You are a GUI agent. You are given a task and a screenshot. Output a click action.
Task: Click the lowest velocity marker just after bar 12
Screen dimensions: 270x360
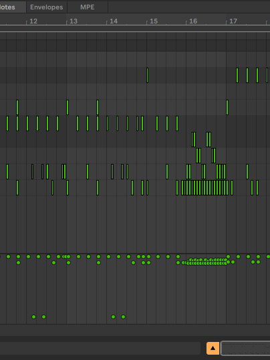click(x=33, y=317)
